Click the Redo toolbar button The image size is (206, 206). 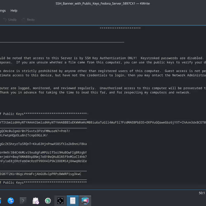coord(28,20)
